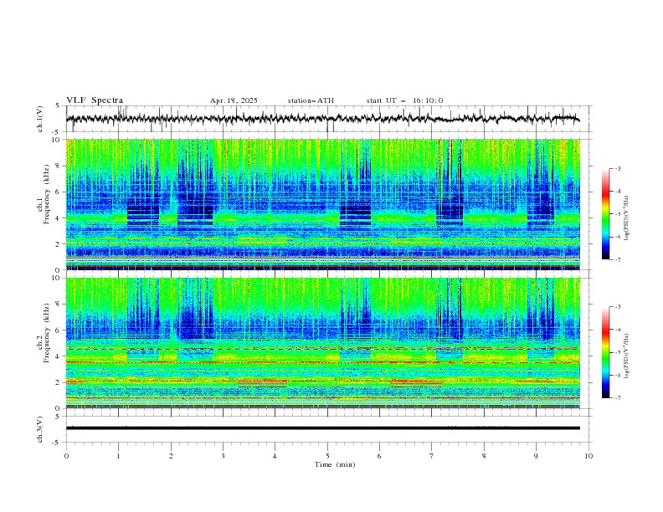Click the "VLF Spectra" plot title
The width and height of the screenshot is (663, 512).
95,100
